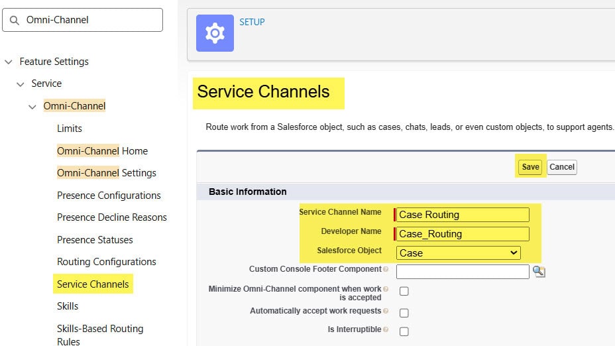
Task: Click help icon beside Automatically accept work requests
Action: [386, 311]
